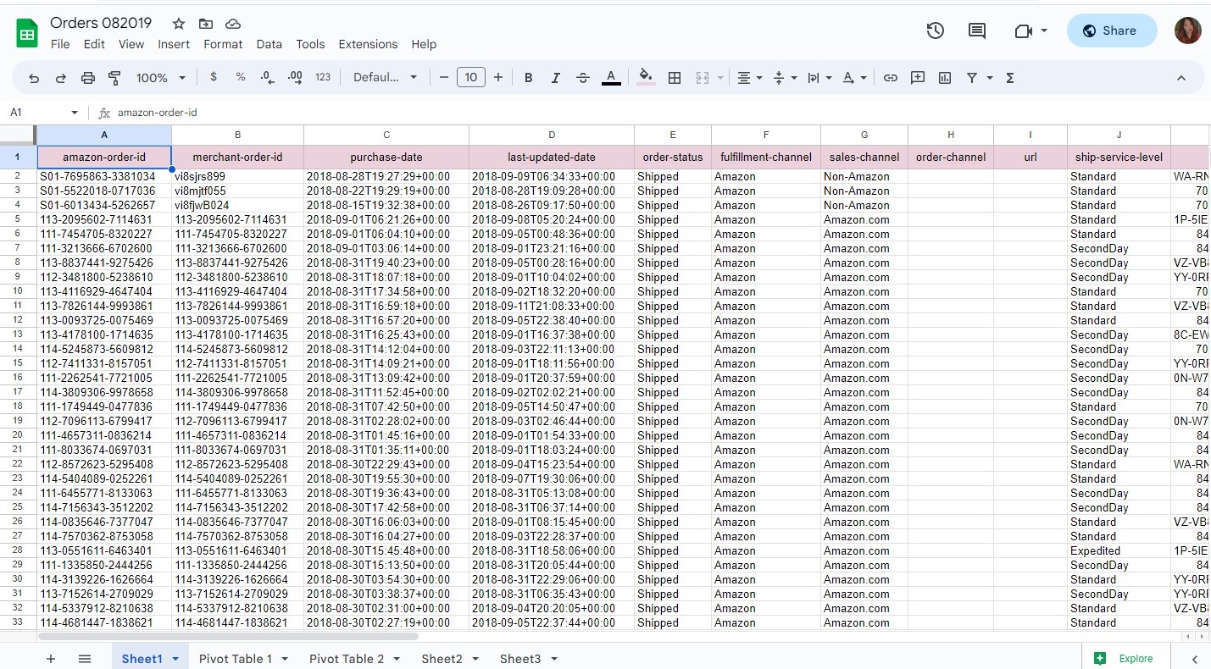Click the Undo arrow in toolbar

[x=34, y=78]
